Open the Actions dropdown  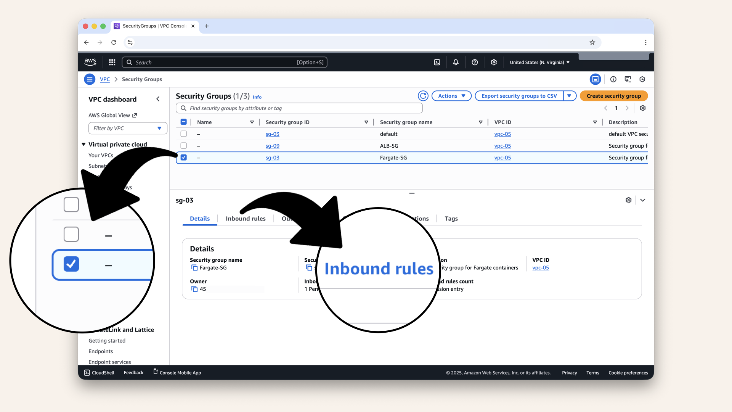coord(451,96)
